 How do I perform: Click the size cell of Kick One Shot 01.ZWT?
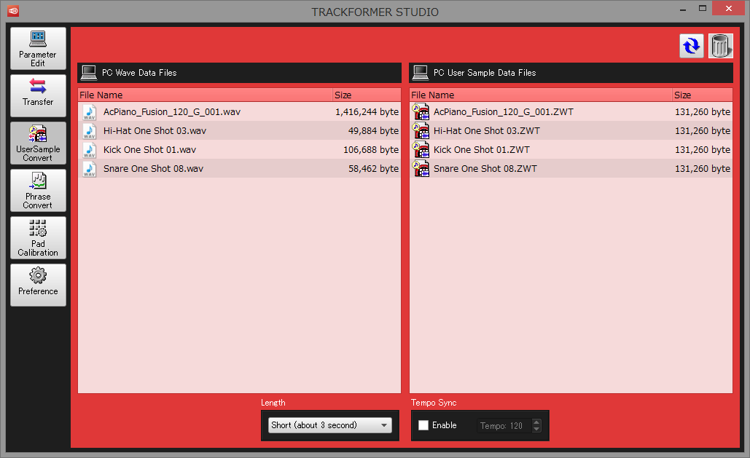coord(703,150)
